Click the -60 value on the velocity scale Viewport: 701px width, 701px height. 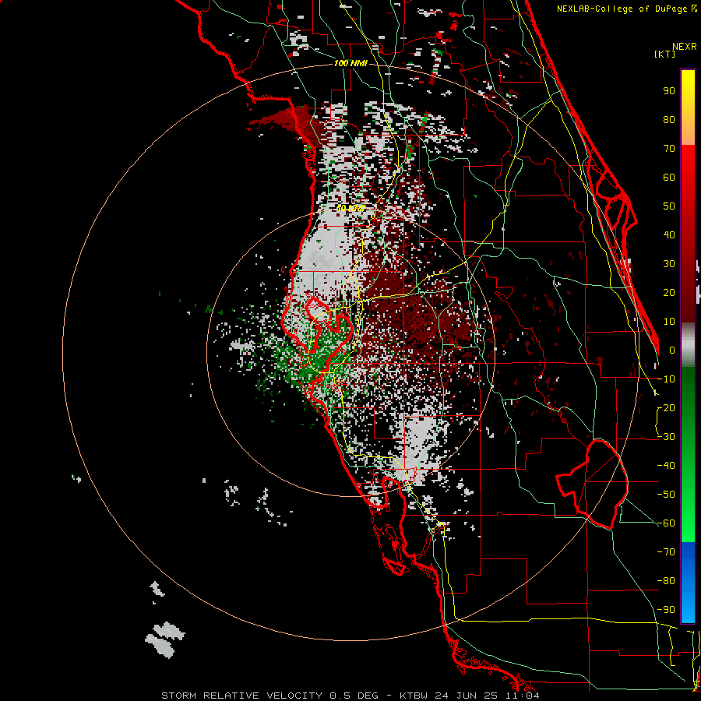[666, 523]
